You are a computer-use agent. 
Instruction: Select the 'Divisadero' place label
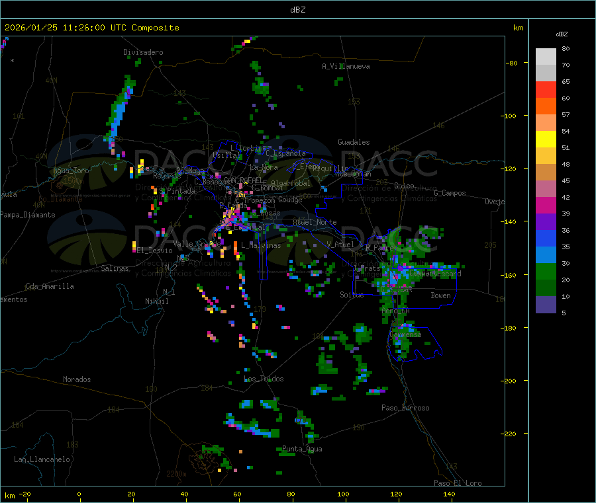(x=143, y=52)
